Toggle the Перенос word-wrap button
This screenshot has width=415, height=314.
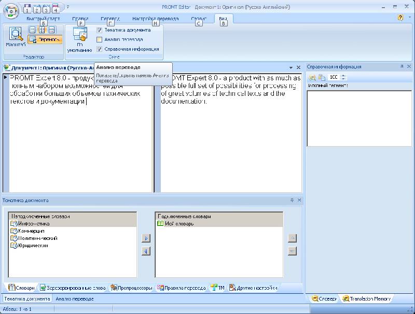[45, 40]
